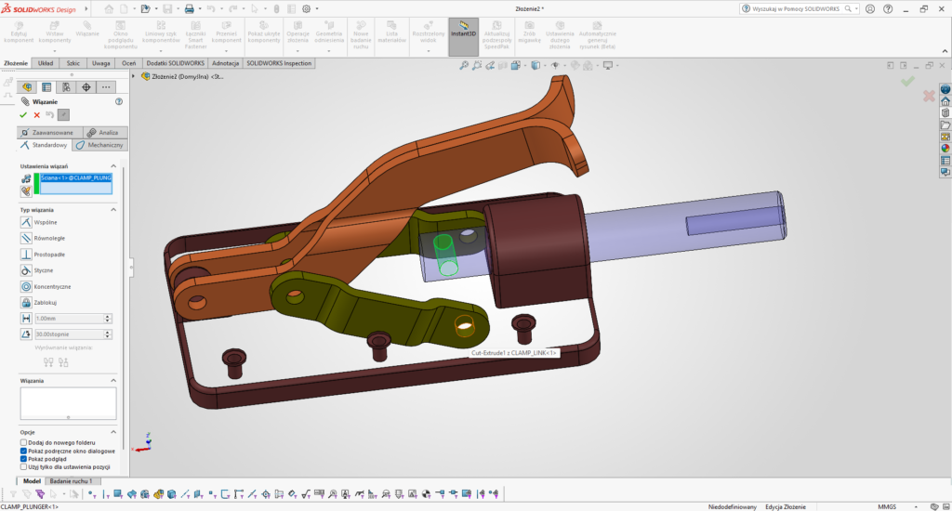This screenshot has height=511, width=952.
Task: Select the Współne (coincident) mate type
Action: click(26, 222)
